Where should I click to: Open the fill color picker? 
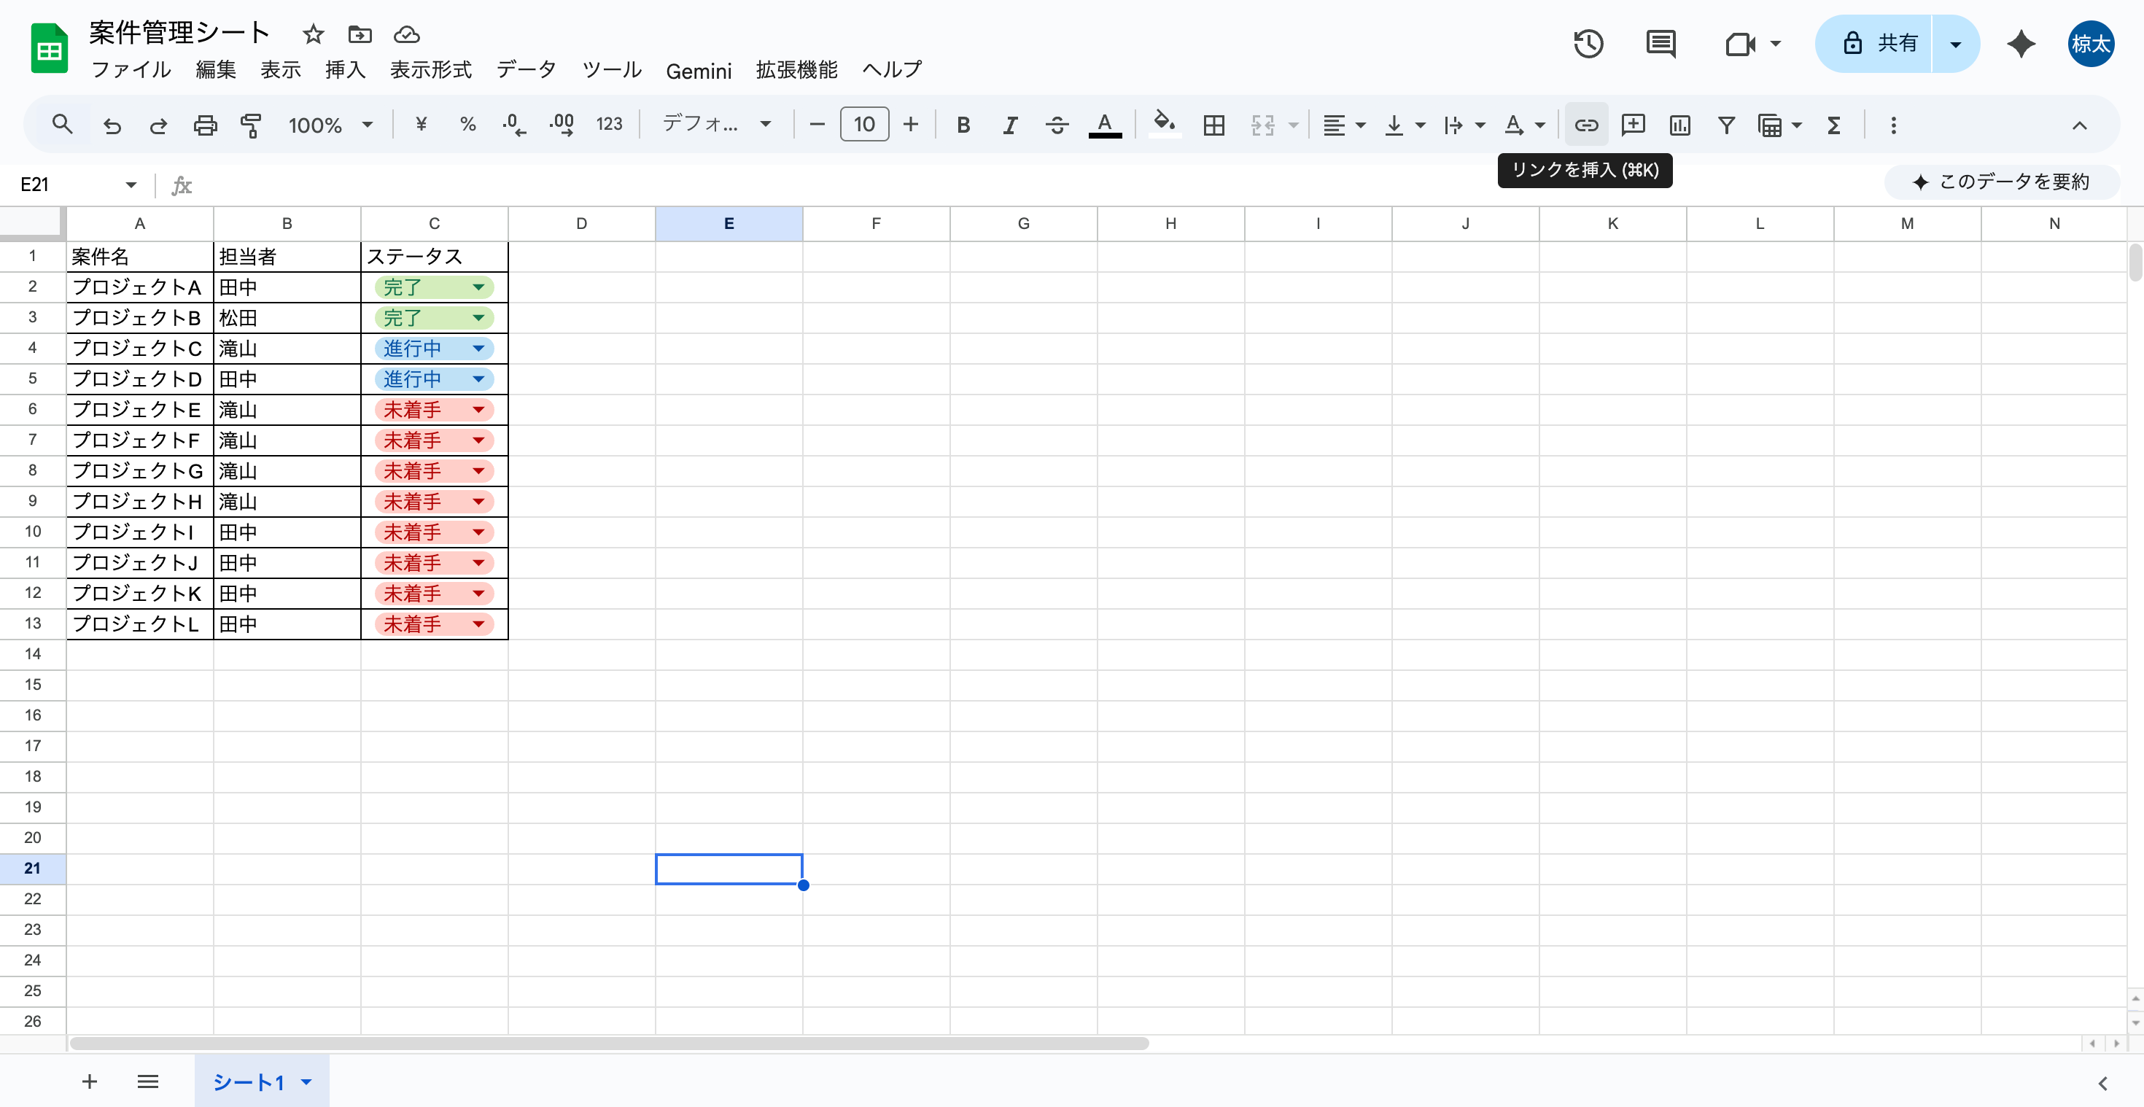(x=1164, y=125)
